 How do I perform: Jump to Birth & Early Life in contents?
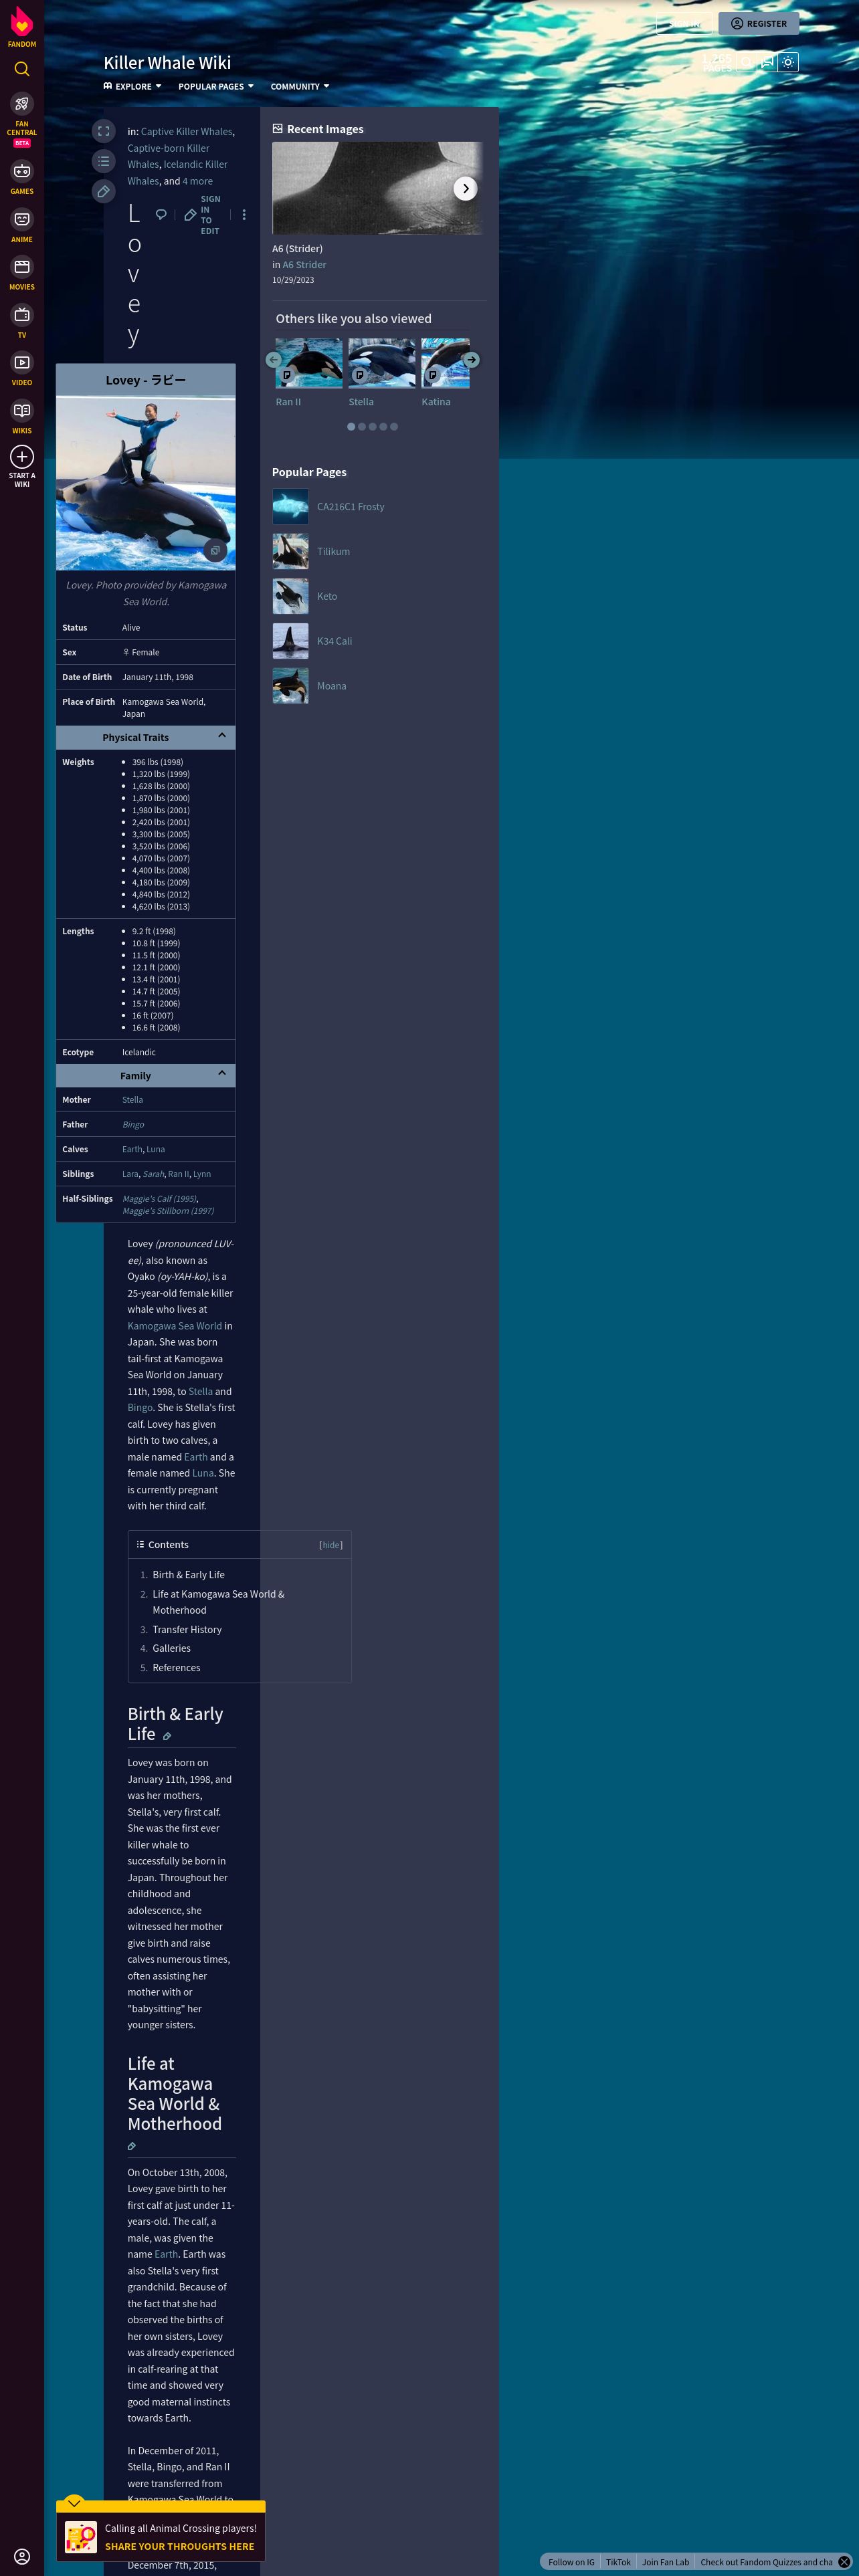[x=188, y=1574]
